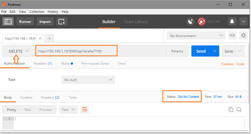Open the Text format dropdown
Image resolution: width=251 pixels, height=134 pixels.
68,110
